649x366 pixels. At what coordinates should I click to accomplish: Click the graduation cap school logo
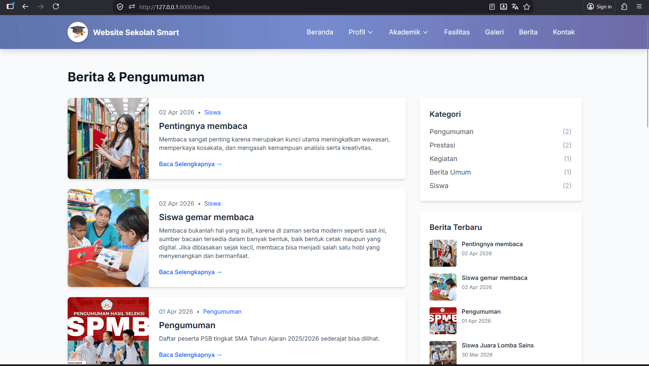[x=78, y=32]
